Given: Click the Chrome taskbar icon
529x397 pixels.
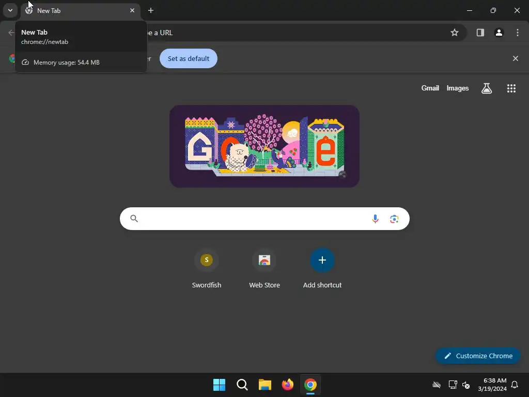Looking at the screenshot, I should [310, 385].
